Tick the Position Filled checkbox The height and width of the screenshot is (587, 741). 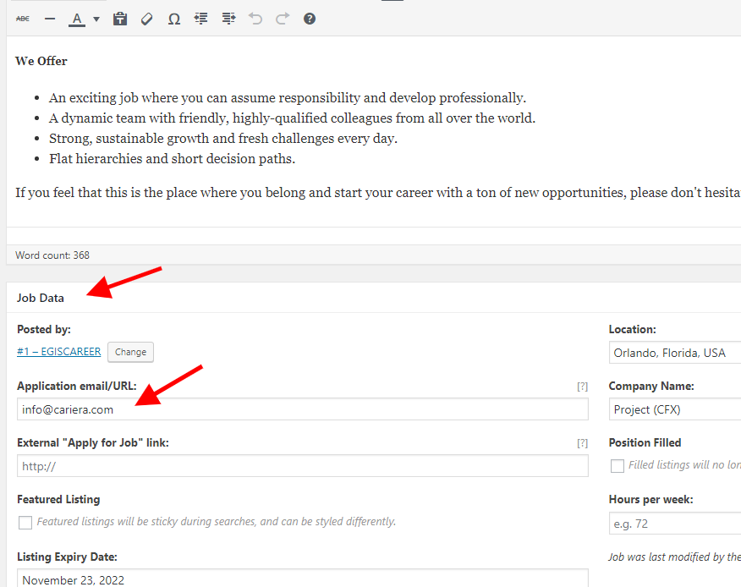[x=617, y=465]
